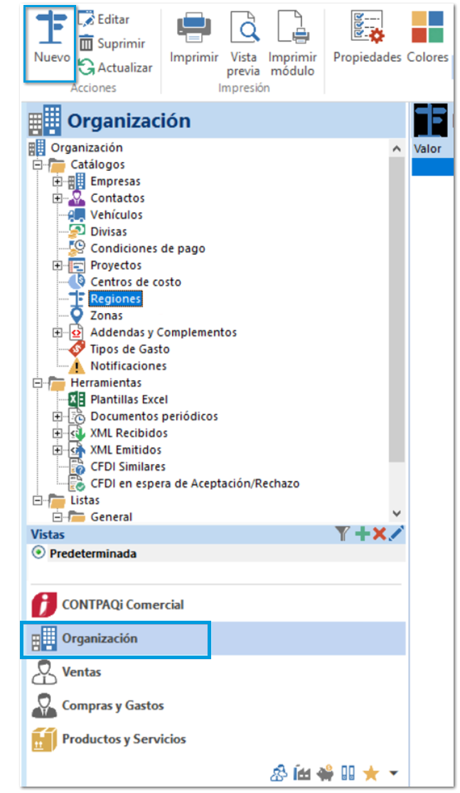This screenshot has height=793, width=460.
Task: Open the Colores palette icon
Action: pos(427,27)
